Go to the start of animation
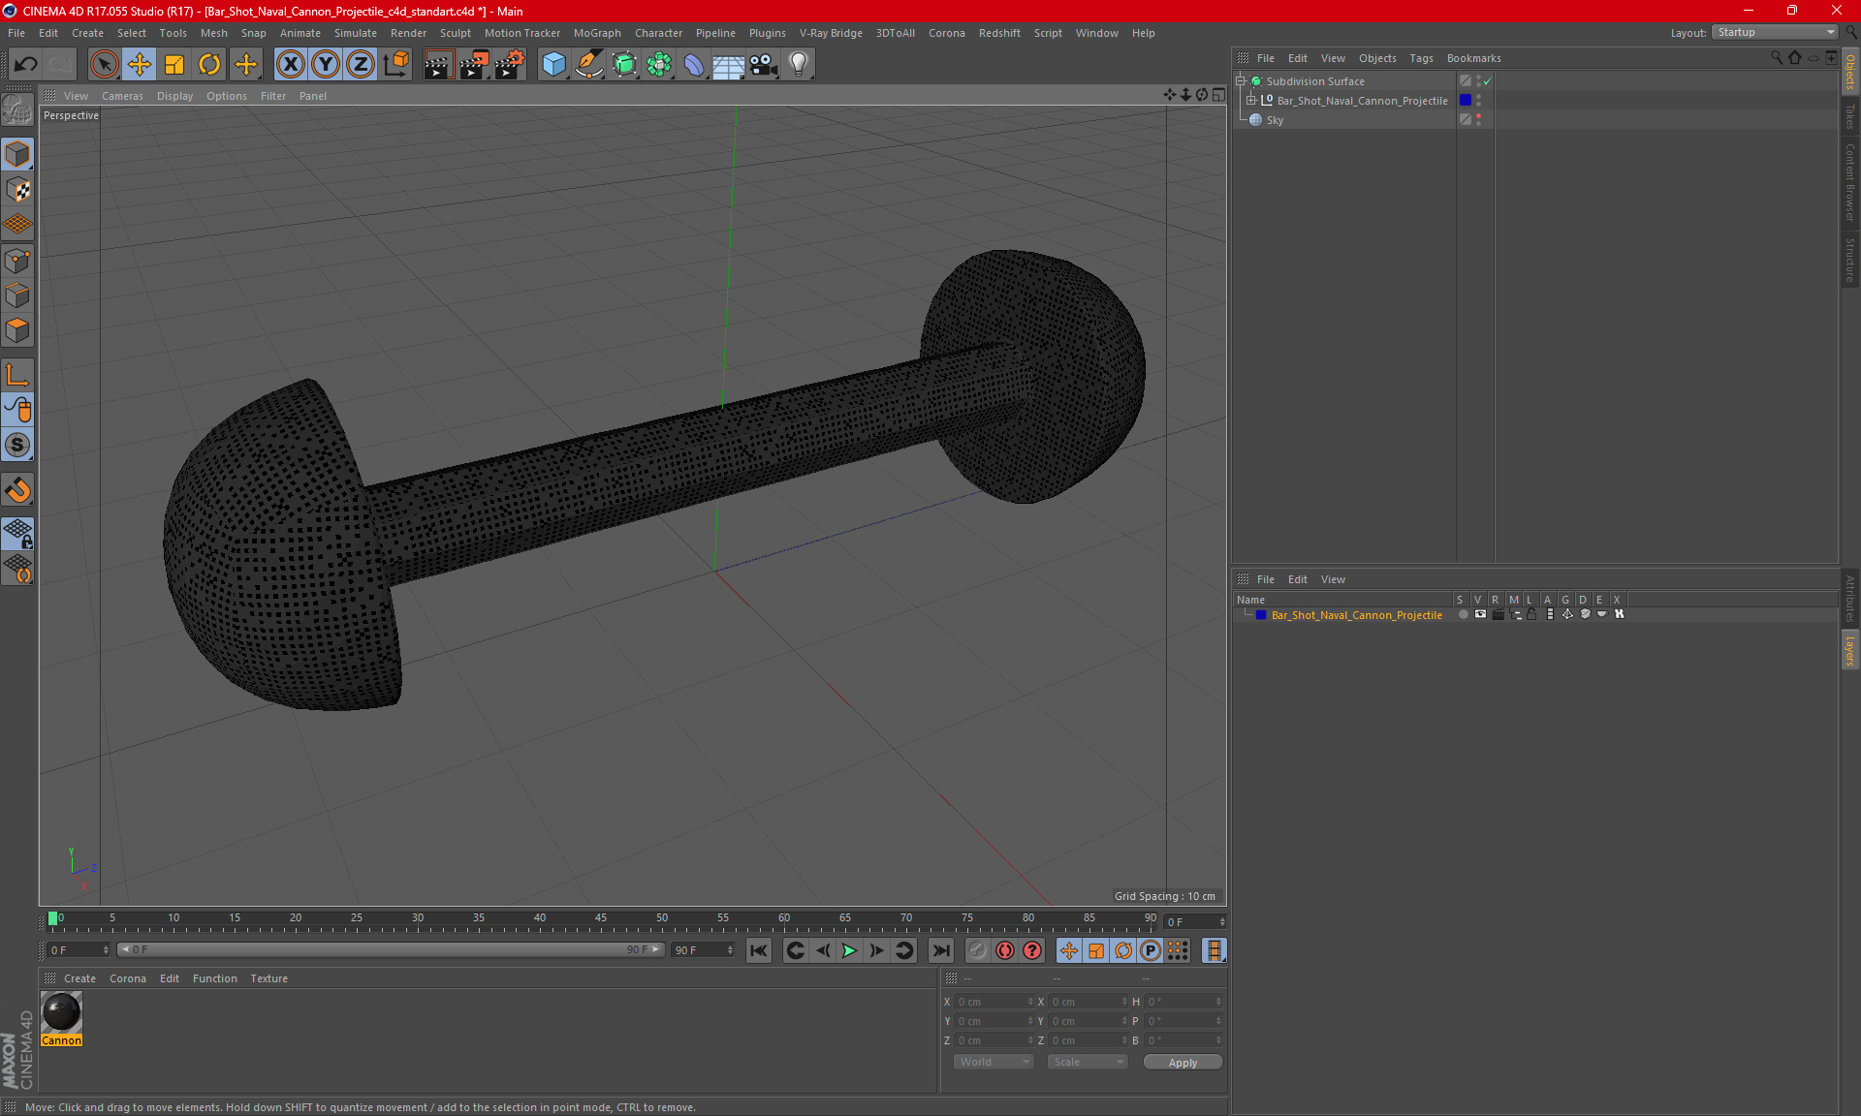 coord(759,950)
